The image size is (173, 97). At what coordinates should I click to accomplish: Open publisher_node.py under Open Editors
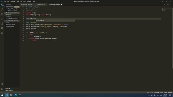14,9
